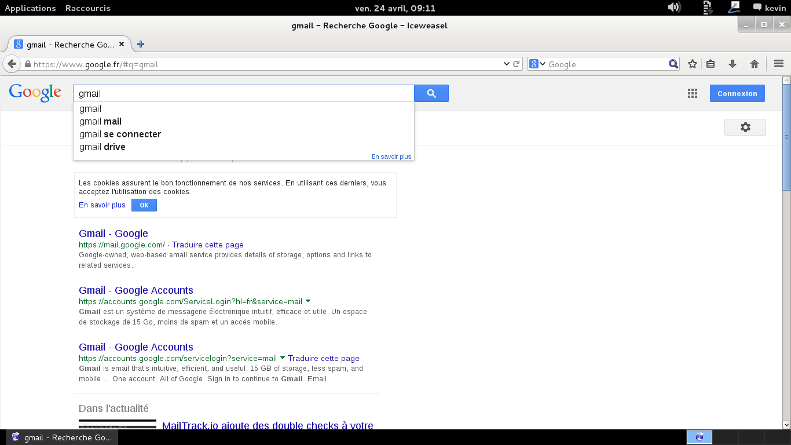
Task: Reload the page with refresh icon
Action: (517, 64)
